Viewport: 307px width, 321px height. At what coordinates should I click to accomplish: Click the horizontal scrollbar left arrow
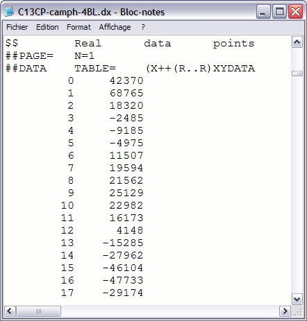pos(10,311)
